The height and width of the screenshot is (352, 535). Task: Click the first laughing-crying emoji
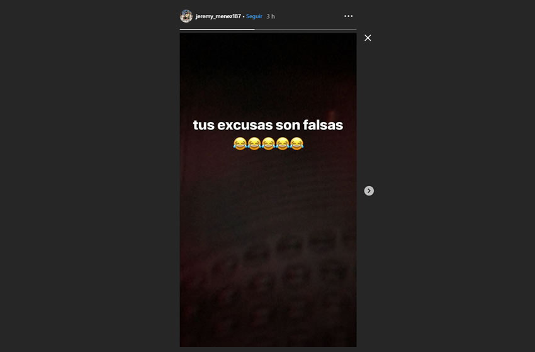tap(240, 143)
